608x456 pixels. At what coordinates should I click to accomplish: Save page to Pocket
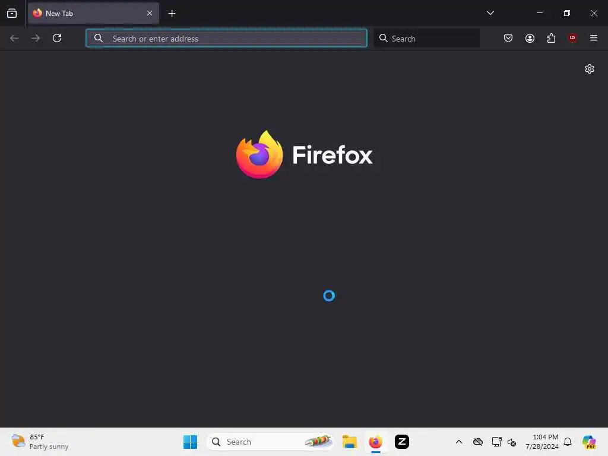[508, 38]
